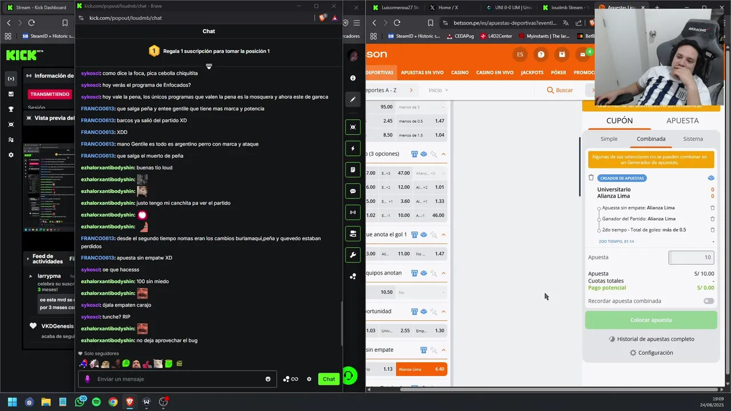Screen dimensions: 731x411
Task: Open Spotify from taskbar
Action: point(97,402)
